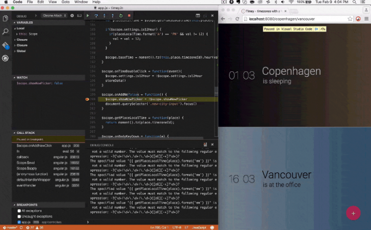Click the pink add city button
This screenshot has width=371, height=230.
(x=353, y=213)
